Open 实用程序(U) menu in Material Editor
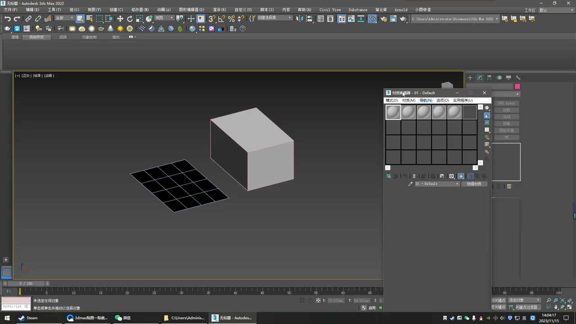This screenshot has height=324, width=576. coord(463,100)
